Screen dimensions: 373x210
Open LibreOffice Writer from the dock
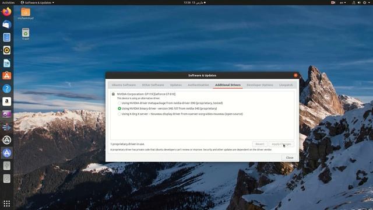tap(6, 63)
